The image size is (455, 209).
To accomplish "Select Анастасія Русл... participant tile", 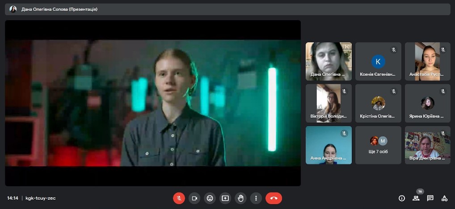I will 428,61.
